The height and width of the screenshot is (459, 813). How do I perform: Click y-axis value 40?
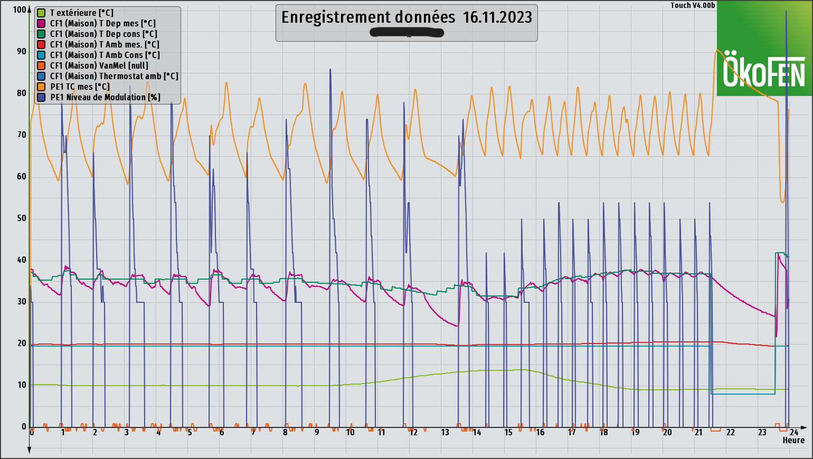click(x=22, y=260)
